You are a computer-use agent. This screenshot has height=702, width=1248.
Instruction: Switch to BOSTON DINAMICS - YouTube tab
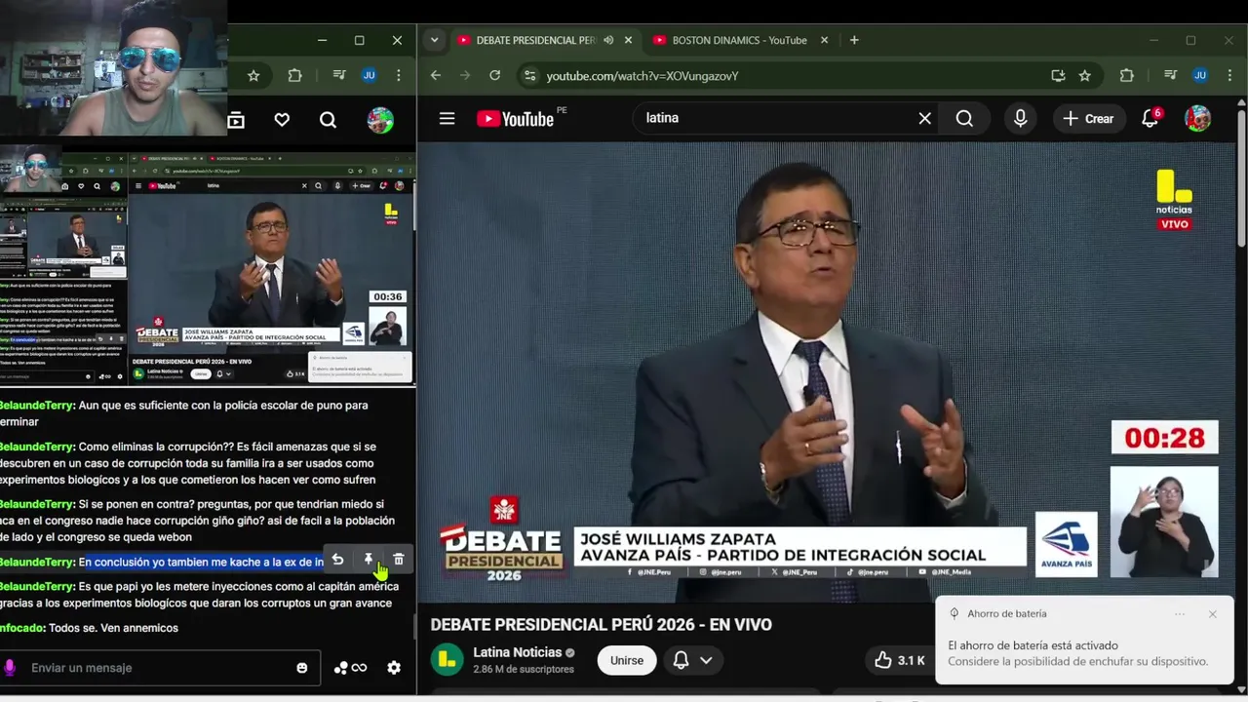coord(738,40)
